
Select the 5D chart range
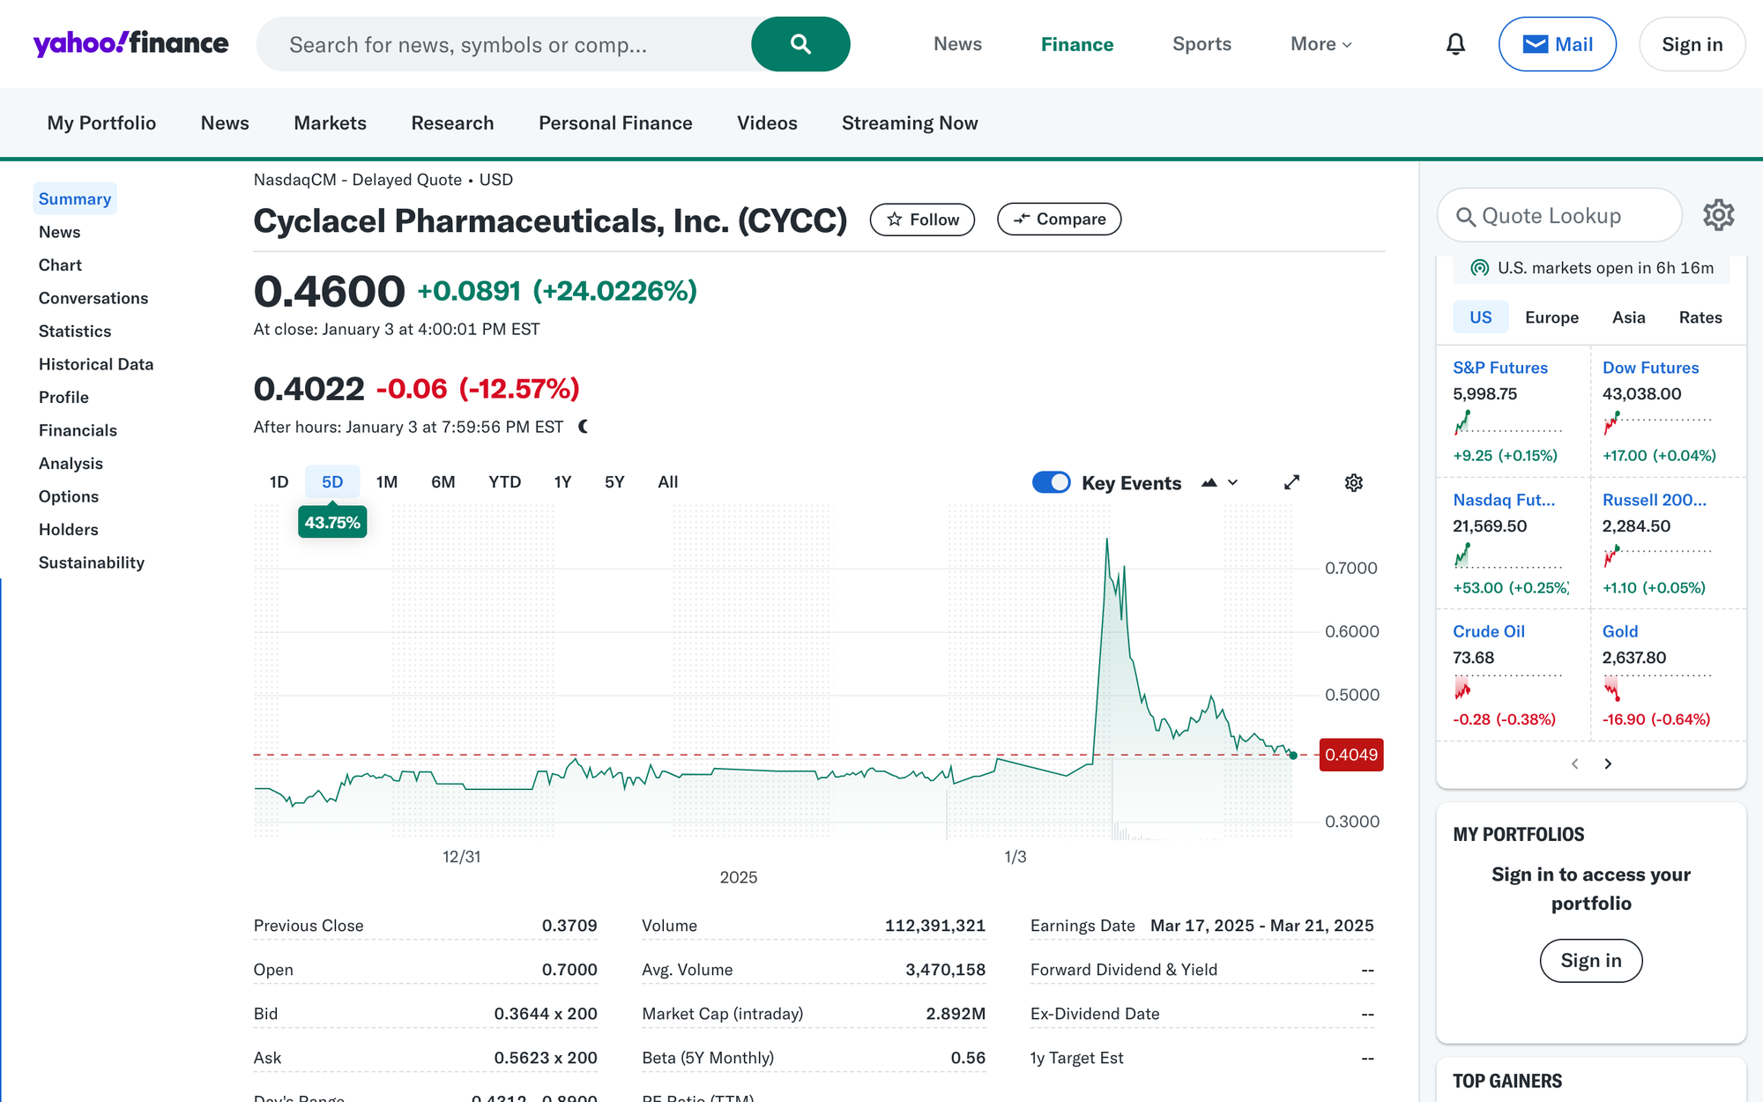(x=332, y=482)
